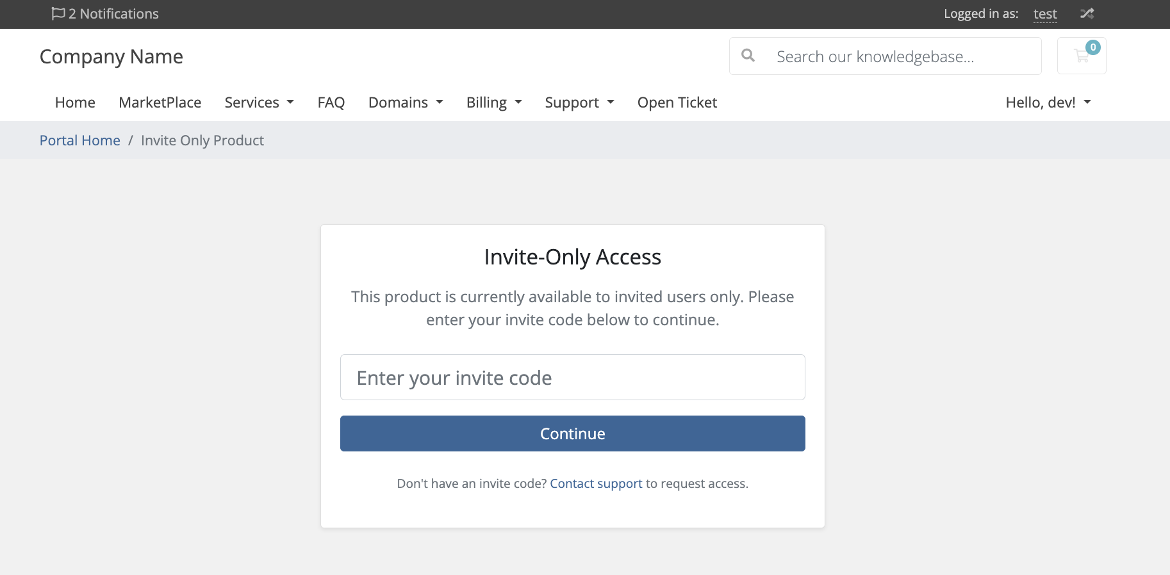Click the knowledgebase search magnifier icon
The width and height of the screenshot is (1170, 575).
point(748,56)
